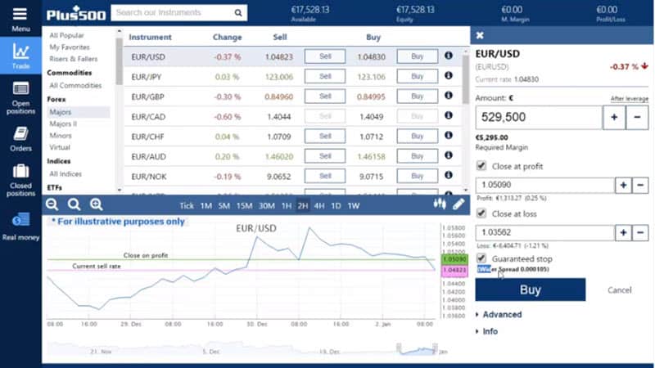The image size is (655, 368).
Task: Select Majors II forex category
Action: (x=63, y=124)
